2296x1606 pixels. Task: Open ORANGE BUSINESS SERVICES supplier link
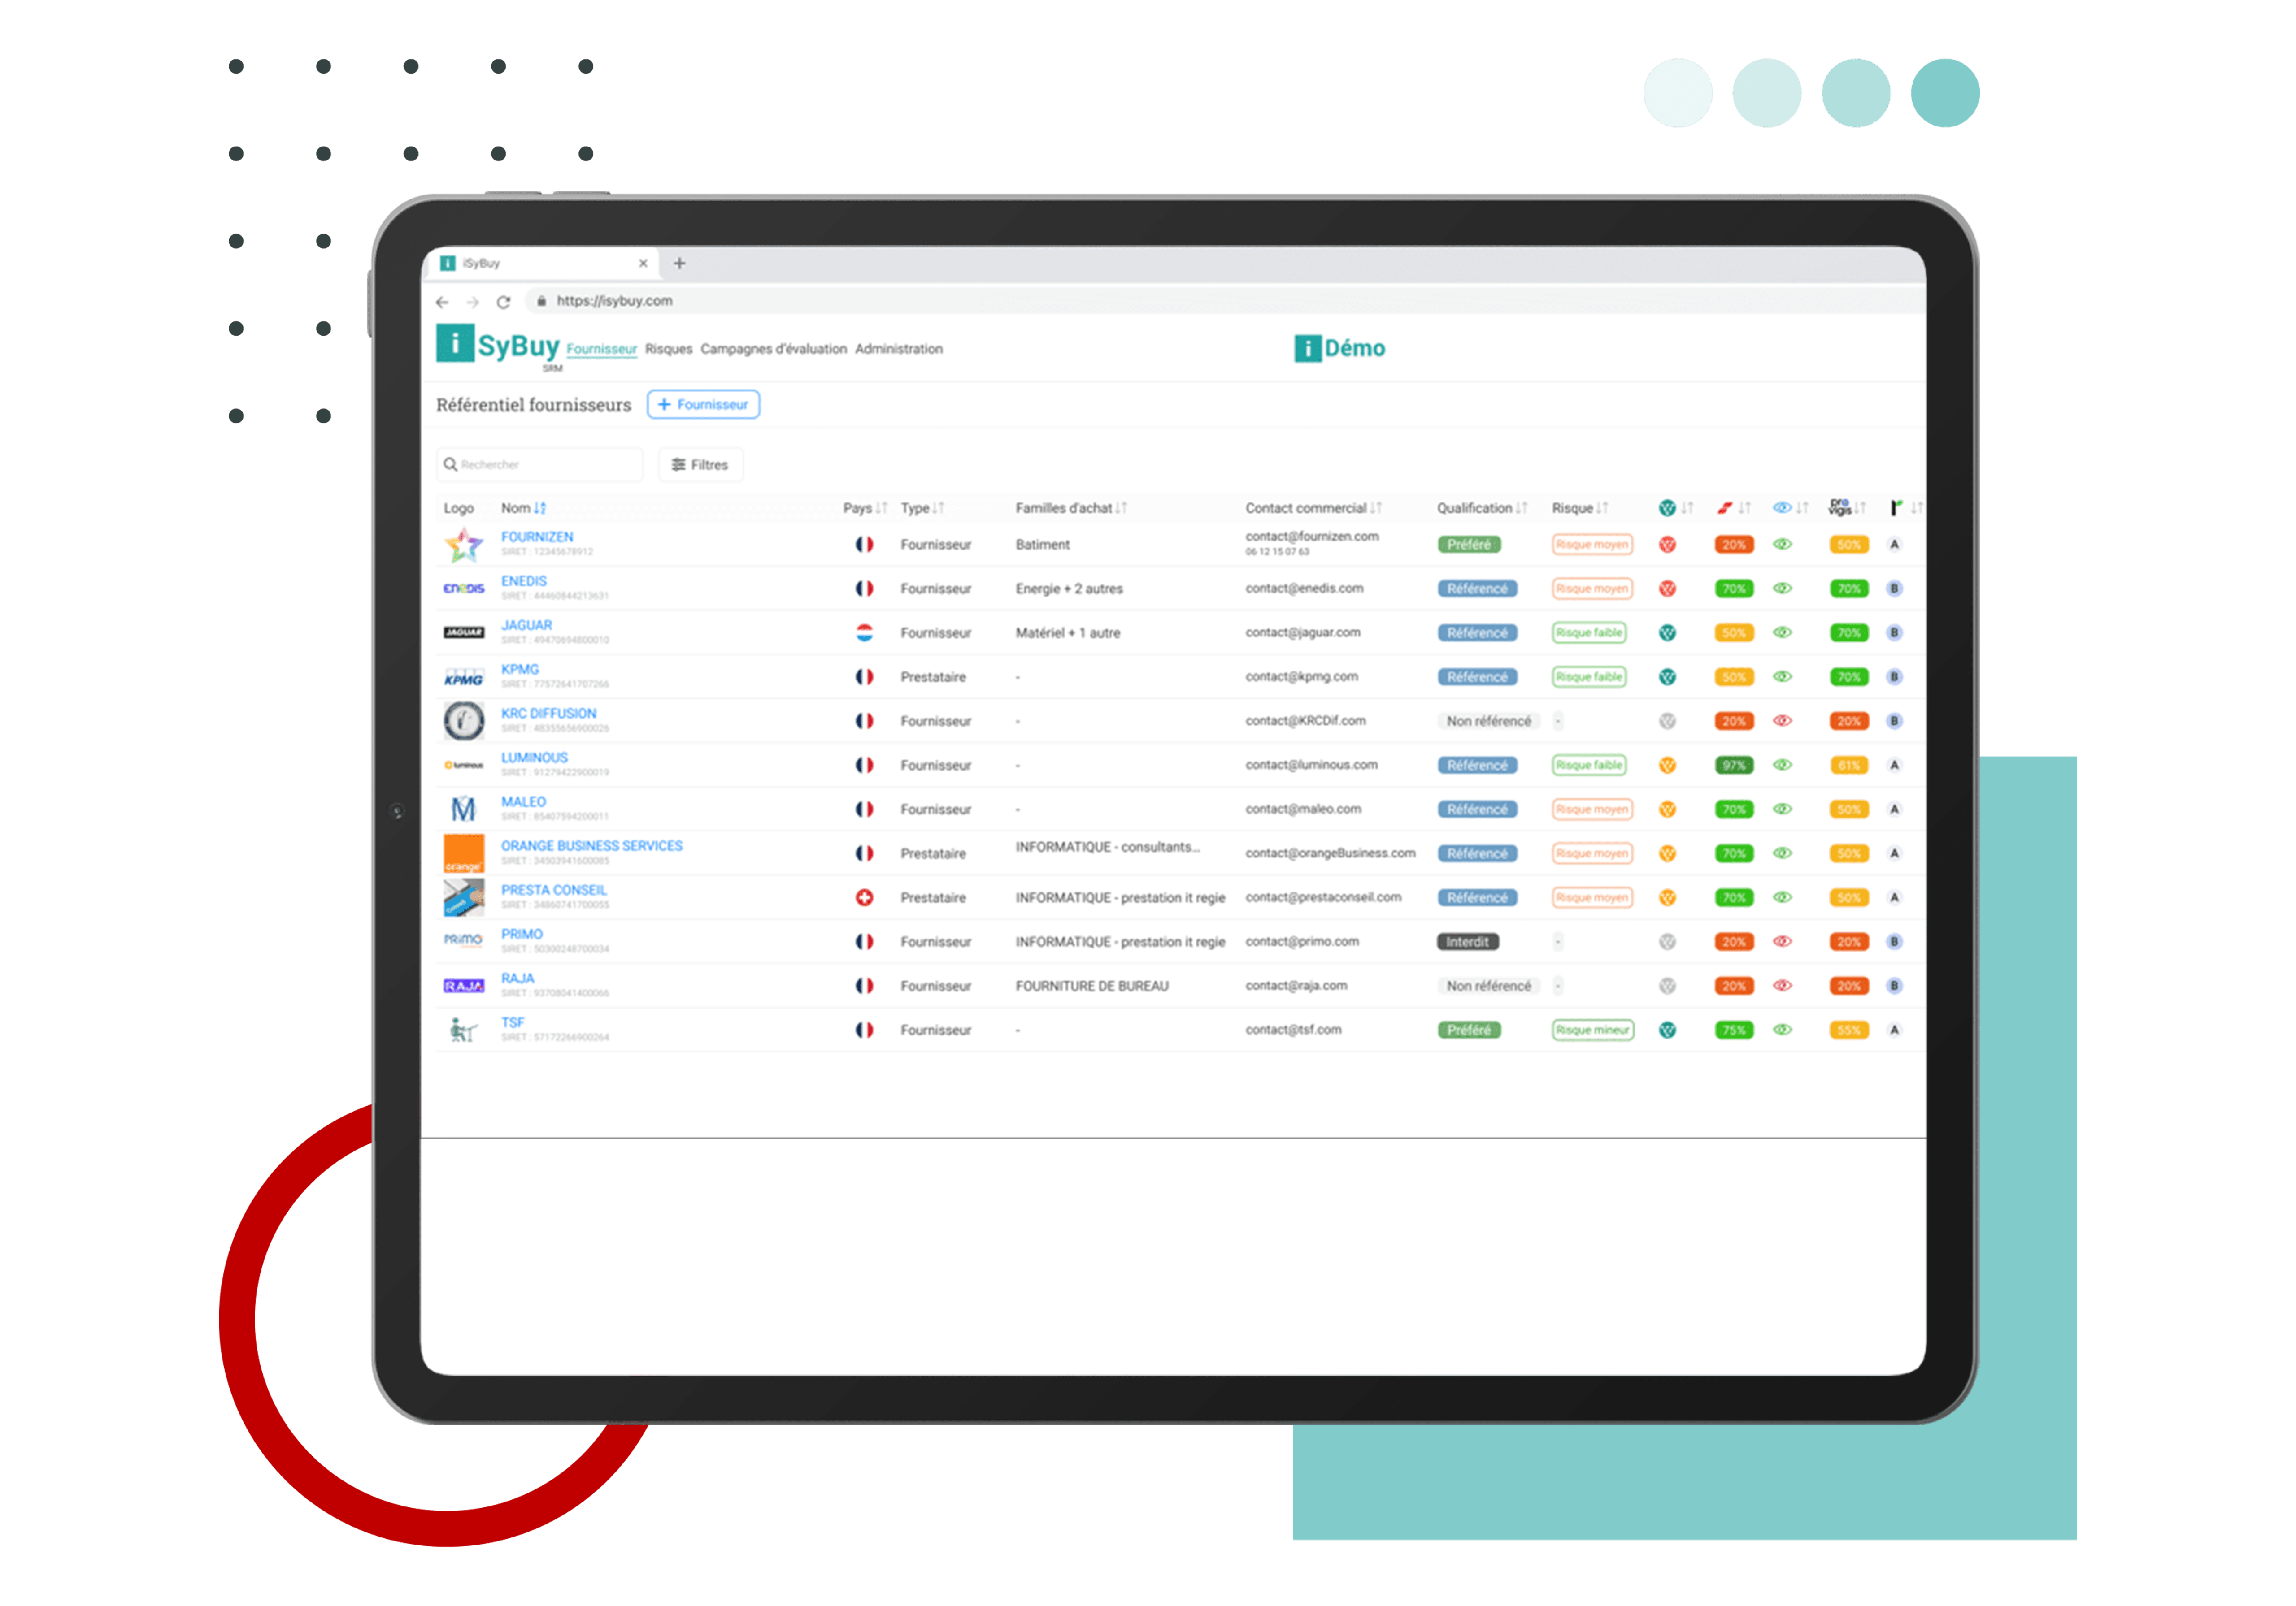[591, 845]
